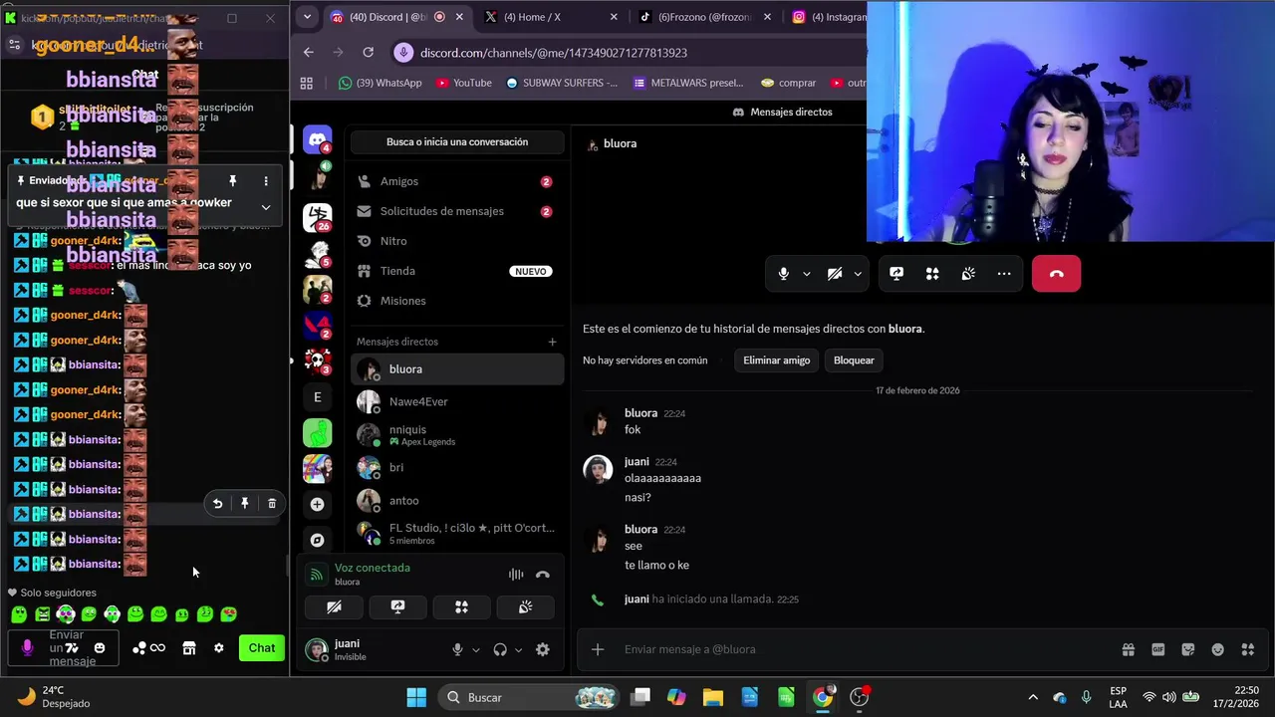Open Tienda in Discord sidebar
The width and height of the screenshot is (1275, 717).
tap(457, 271)
